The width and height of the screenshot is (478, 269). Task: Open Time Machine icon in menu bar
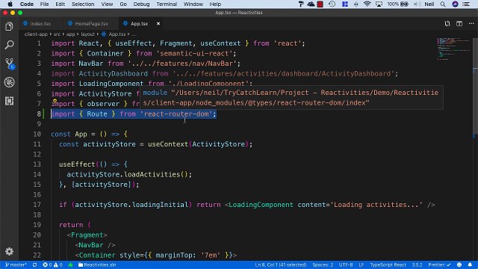click(332, 4)
